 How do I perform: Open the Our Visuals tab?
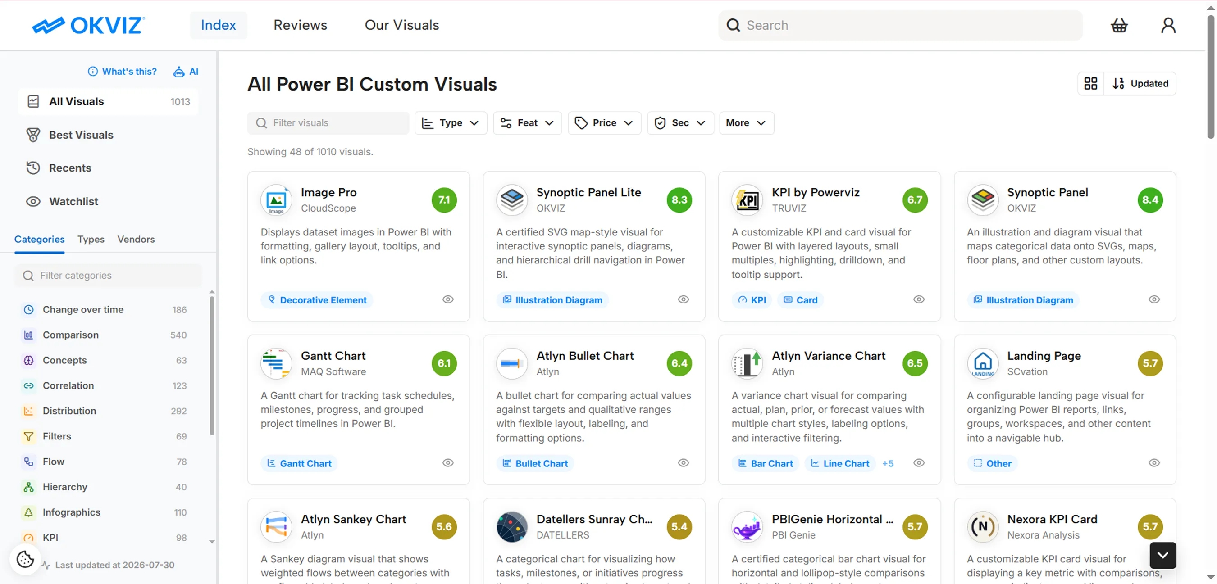401,25
